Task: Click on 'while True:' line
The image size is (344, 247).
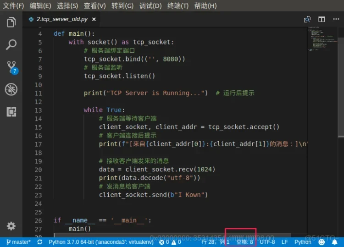Action: click(104, 110)
